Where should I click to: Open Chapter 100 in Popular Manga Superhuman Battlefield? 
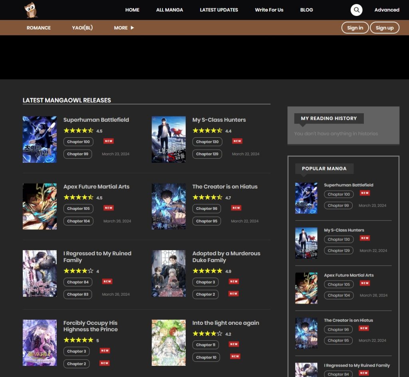pos(339,194)
